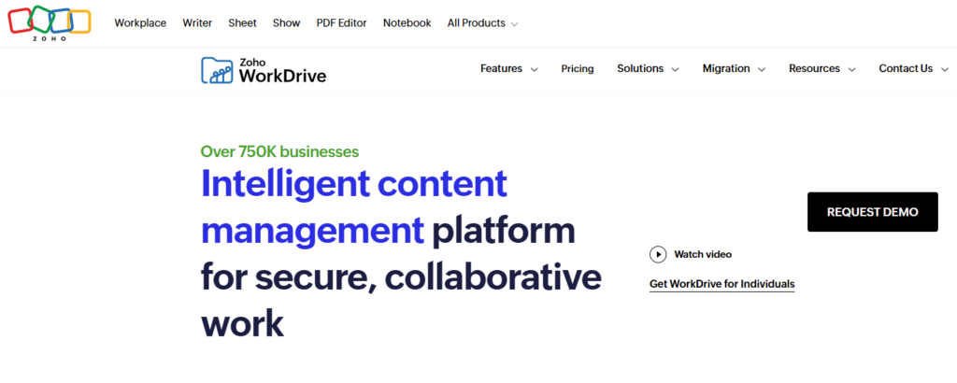
Task: Expand the All Products dropdown
Action: (x=483, y=23)
